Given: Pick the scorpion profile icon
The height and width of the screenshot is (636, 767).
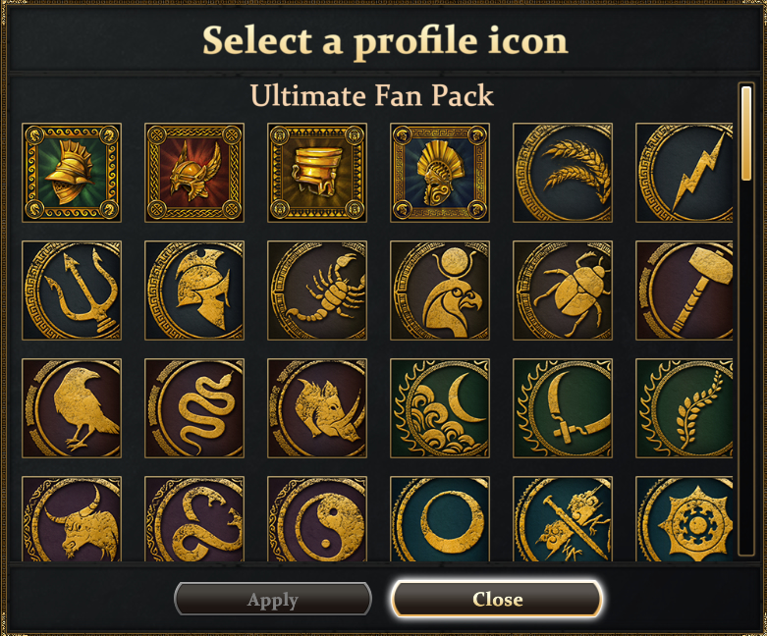Looking at the screenshot, I should point(317,290).
